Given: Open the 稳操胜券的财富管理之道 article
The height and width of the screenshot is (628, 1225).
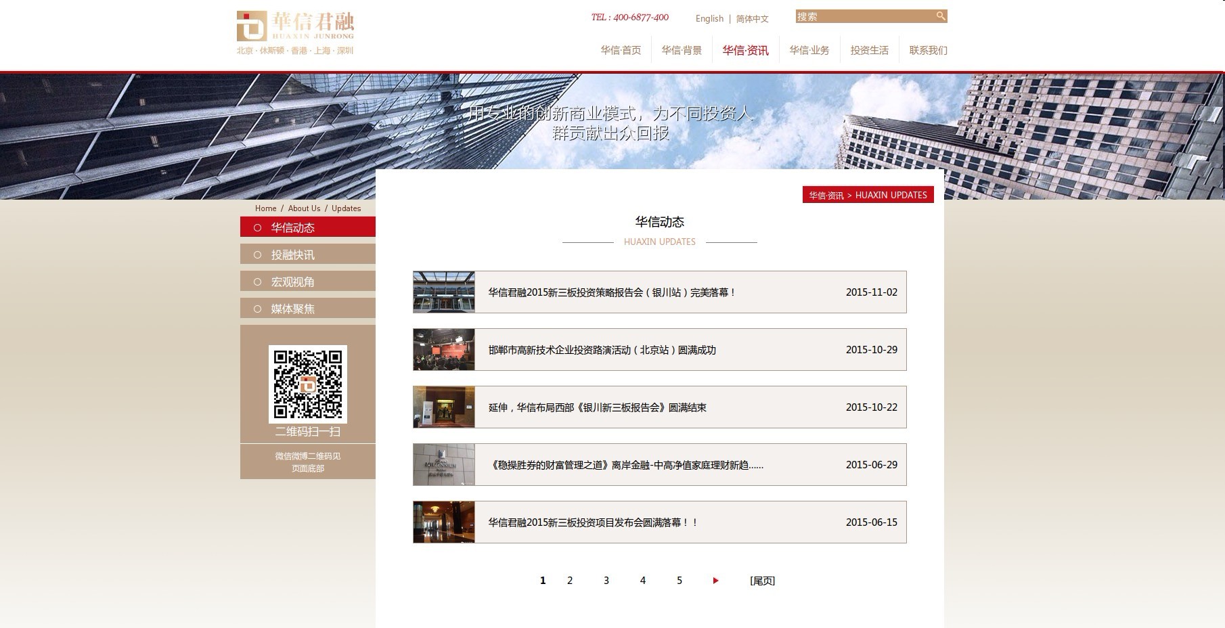Looking at the screenshot, I should pyautogui.click(x=625, y=465).
